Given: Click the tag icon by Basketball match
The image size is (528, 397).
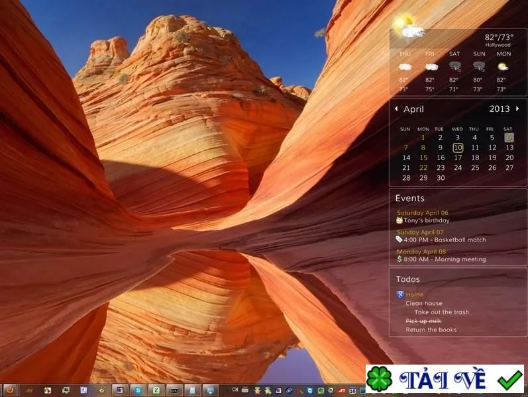Looking at the screenshot, I should click(x=399, y=240).
